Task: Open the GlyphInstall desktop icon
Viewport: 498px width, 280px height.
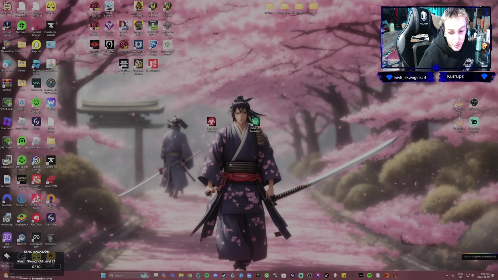Action: (x=51, y=220)
